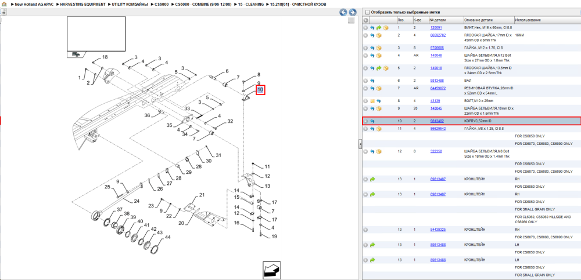Click the box icon for part 86629542
This screenshot has width=581, height=280.
(379, 129)
